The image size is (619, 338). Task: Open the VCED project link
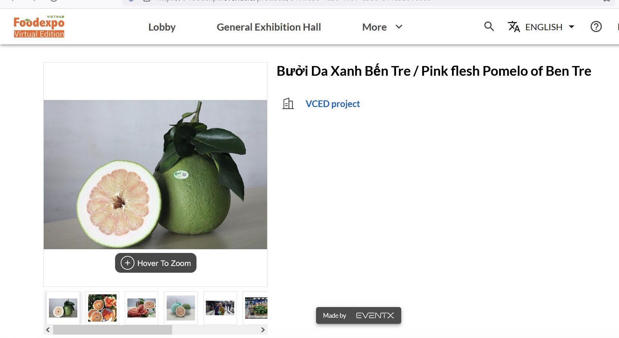[x=332, y=104]
